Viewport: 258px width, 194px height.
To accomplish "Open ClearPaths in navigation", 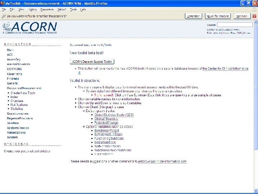I will pyautogui.click(x=14, y=74).
